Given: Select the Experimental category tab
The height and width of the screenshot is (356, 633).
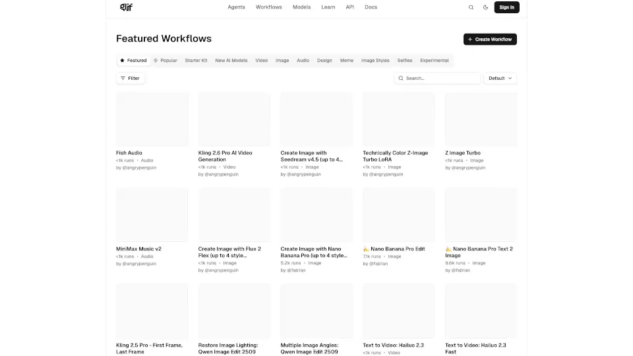Looking at the screenshot, I should pos(435,61).
